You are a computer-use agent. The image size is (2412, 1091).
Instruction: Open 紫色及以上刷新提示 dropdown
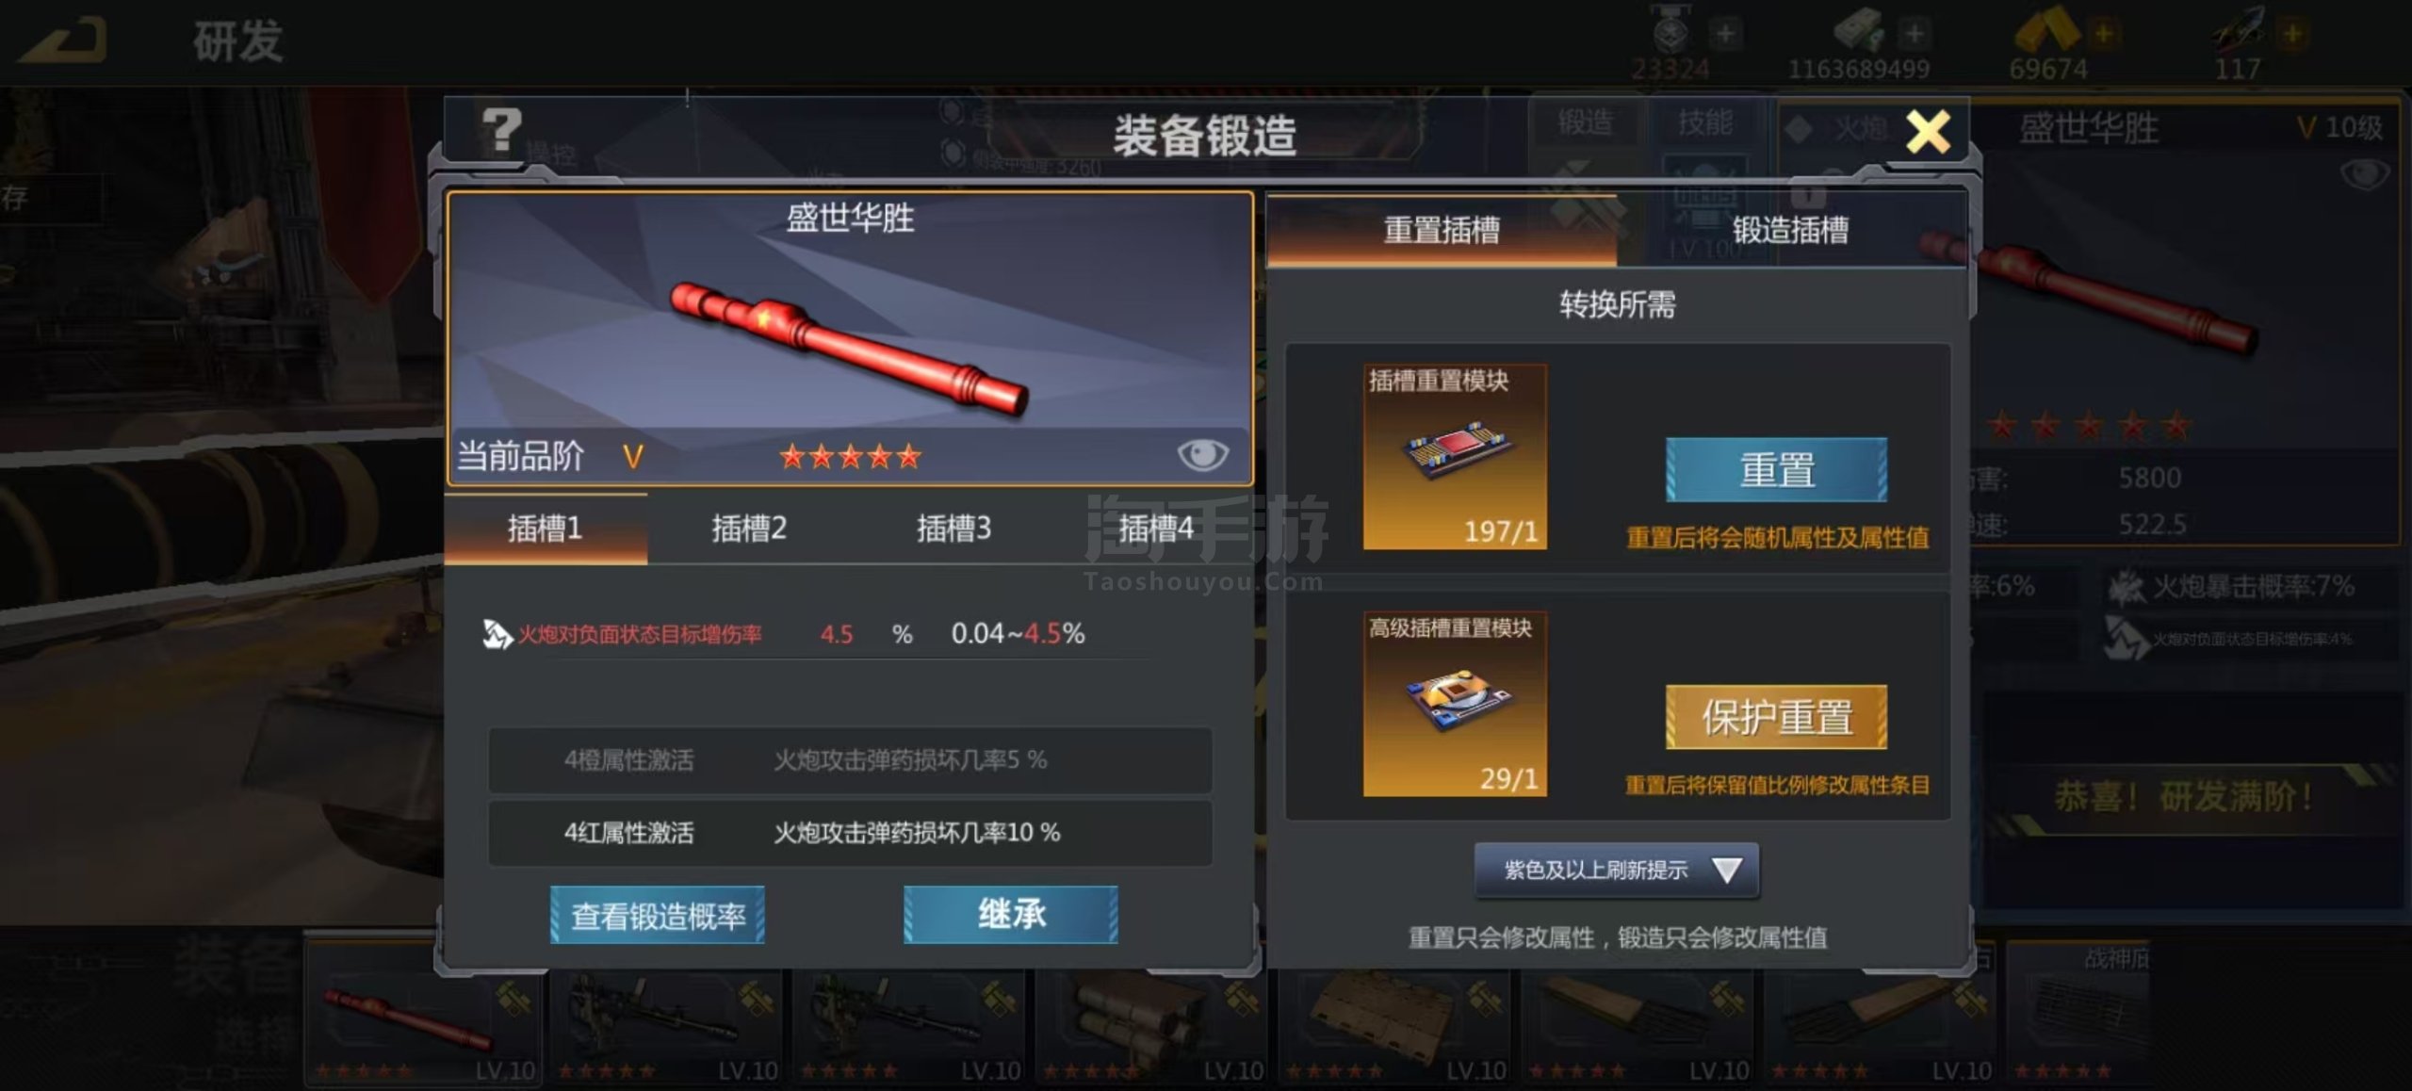pyautogui.click(x=1617, y=870)
